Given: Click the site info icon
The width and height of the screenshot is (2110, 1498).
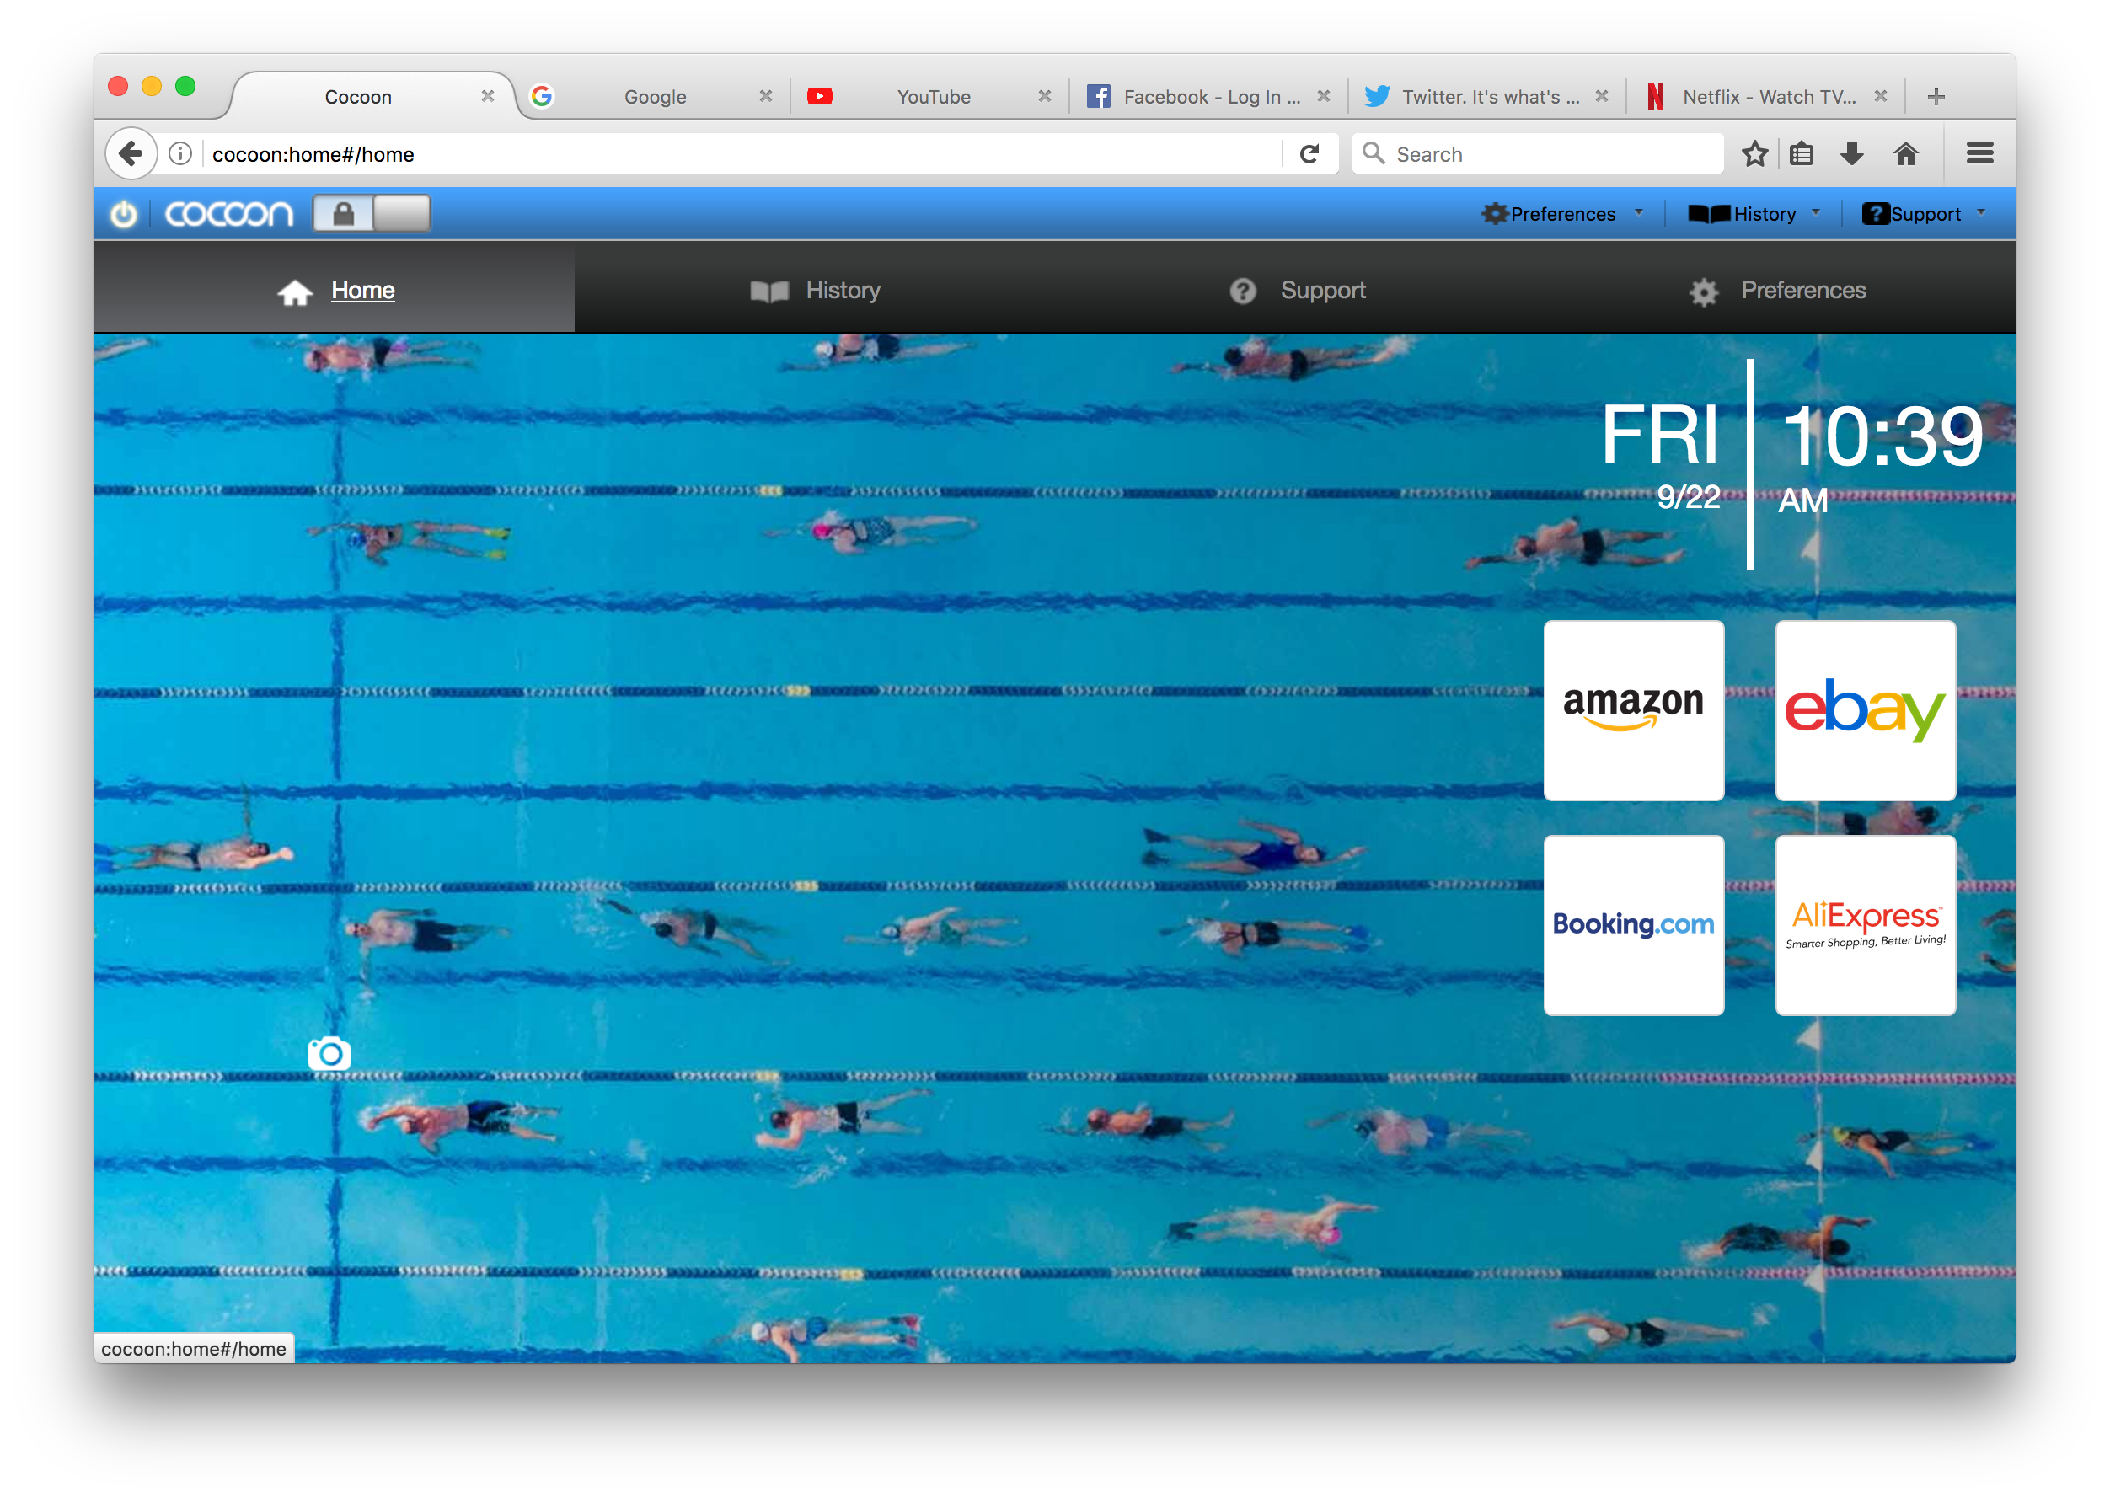Looking at the screenshot, I should pyautogui.click(x=181, y=153).
